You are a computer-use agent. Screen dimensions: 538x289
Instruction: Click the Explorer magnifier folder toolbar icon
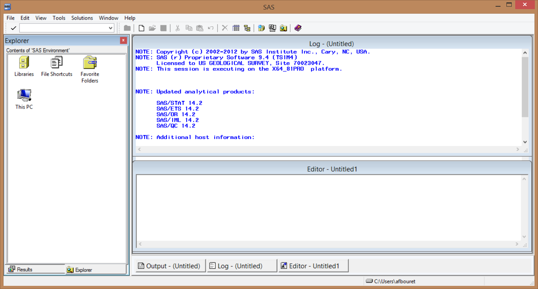[284, 28]
